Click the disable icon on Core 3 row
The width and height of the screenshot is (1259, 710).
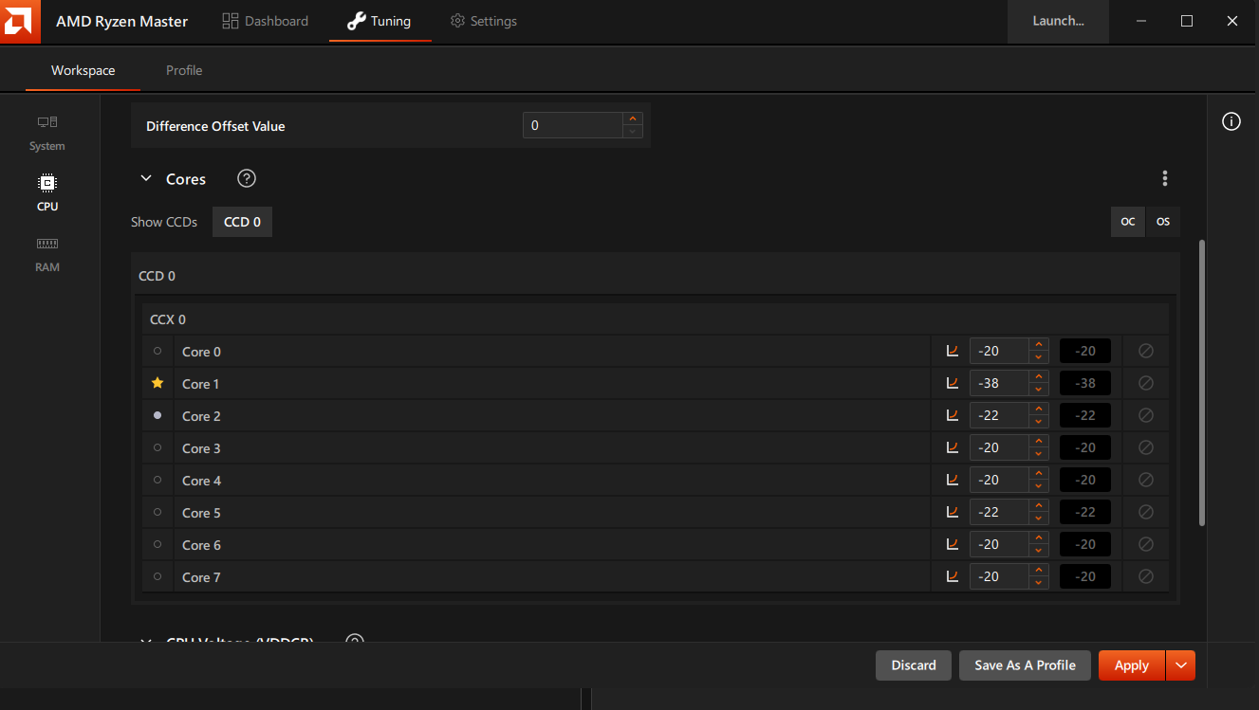click(x=1145, y=447)
